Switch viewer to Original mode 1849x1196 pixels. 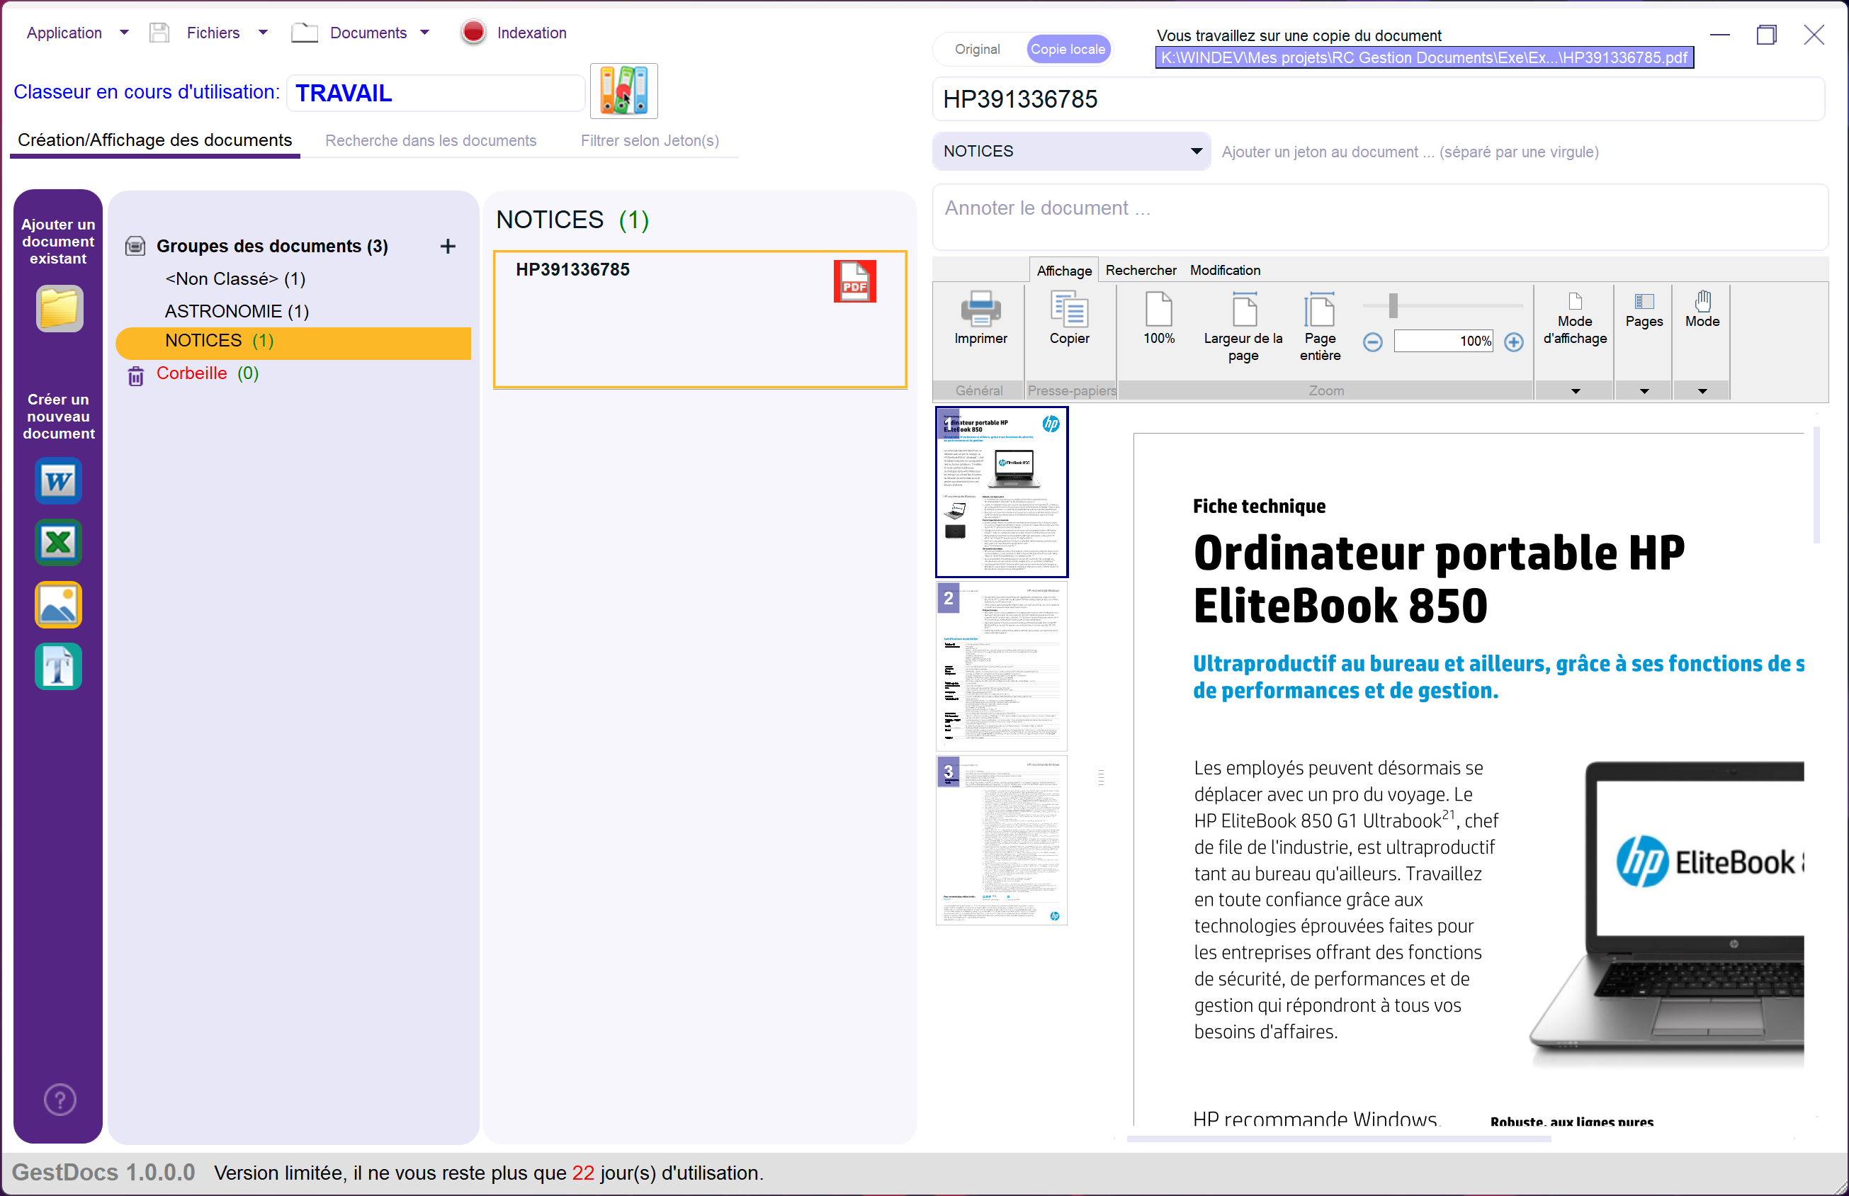tap(978, 48)
